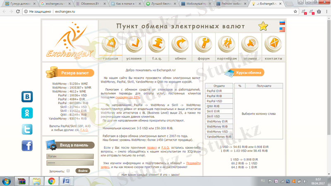This screenshot has width=331, height=186.
Task: Open the главная home navigation icon
Action: click(x=110, y=44)
